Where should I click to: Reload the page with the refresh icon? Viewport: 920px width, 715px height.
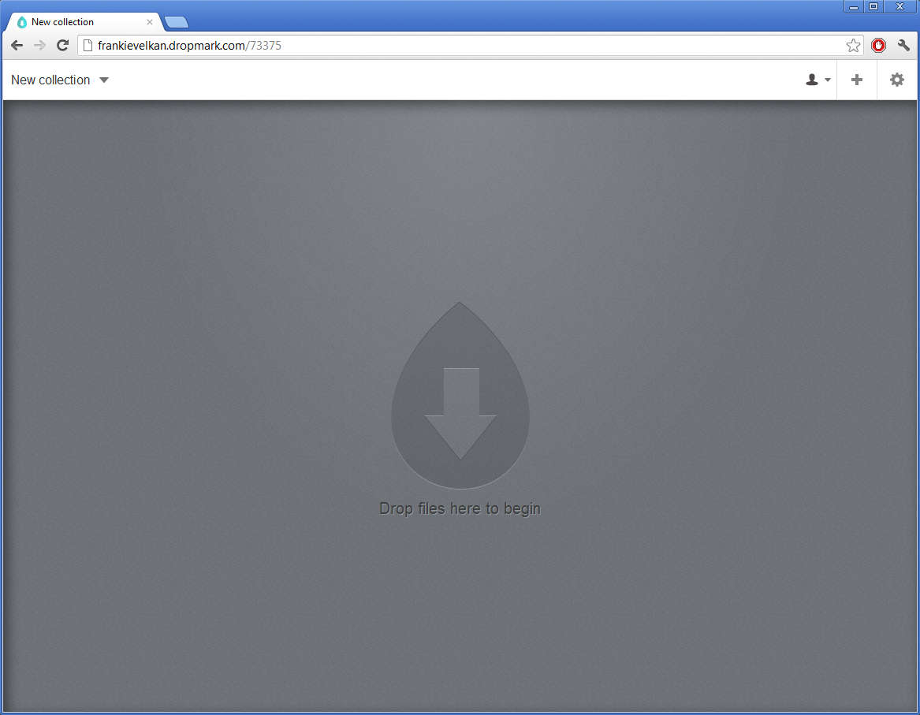pos(63,45)
